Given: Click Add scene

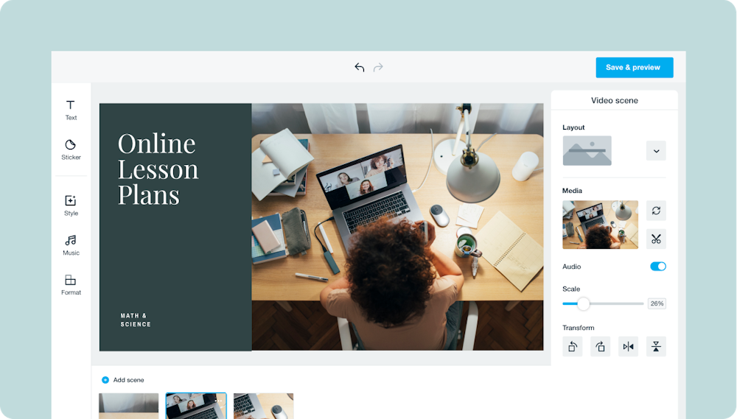Looking at the screenshot, I should [x=123, y=380].
